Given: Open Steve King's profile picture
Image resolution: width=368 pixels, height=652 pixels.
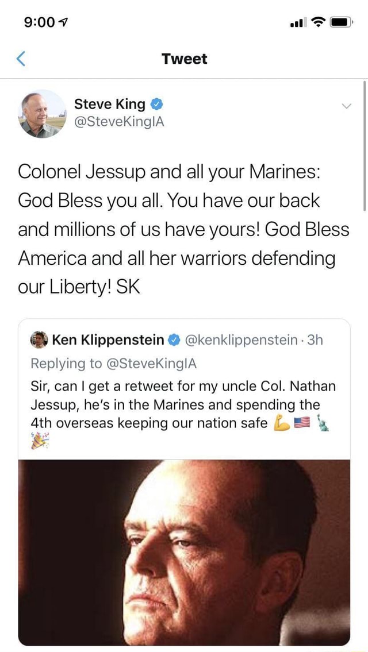Looking at the screenshot, I should [43, 113].
